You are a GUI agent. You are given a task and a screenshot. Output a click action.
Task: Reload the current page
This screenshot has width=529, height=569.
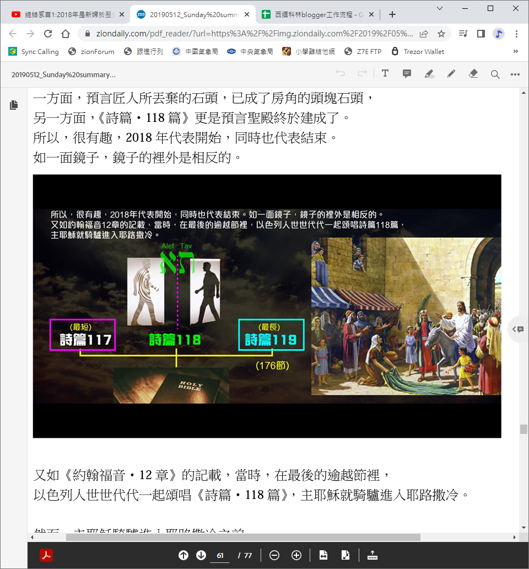click(x=48, y=34)
